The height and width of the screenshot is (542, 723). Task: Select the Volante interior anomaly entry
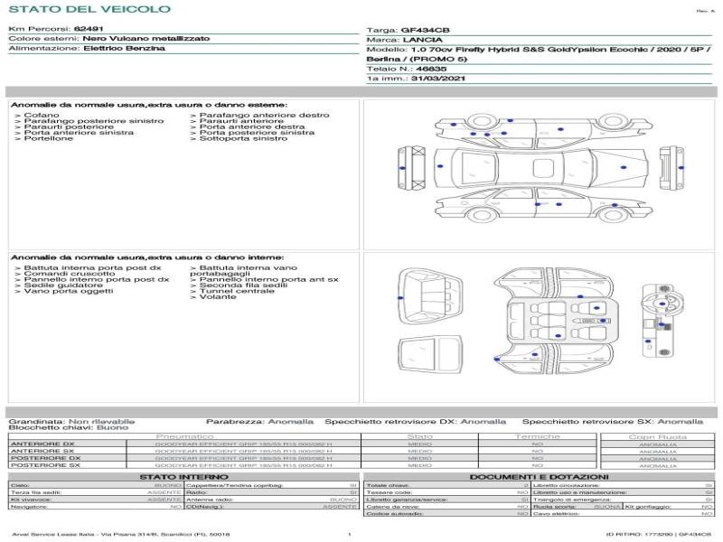pyautogui.click(x=213, y=297)
